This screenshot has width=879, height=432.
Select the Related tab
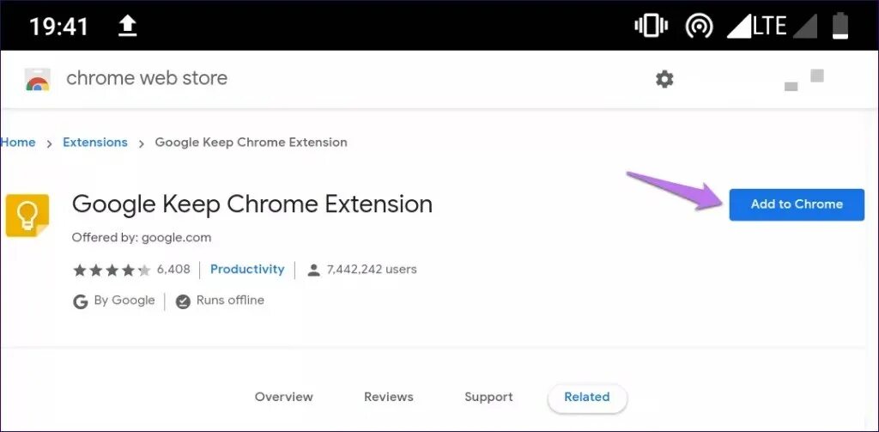coord(587,398)
